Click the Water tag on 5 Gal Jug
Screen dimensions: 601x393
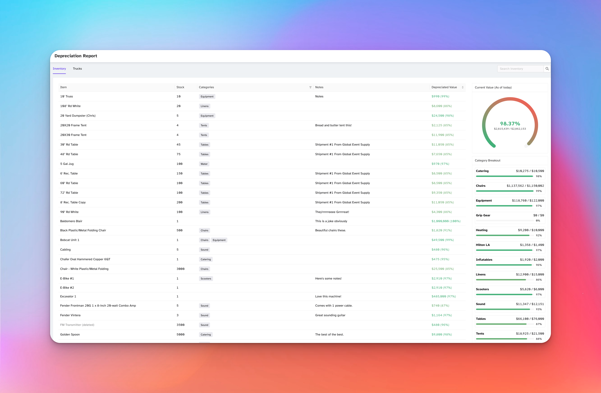[x=204, y=164]
